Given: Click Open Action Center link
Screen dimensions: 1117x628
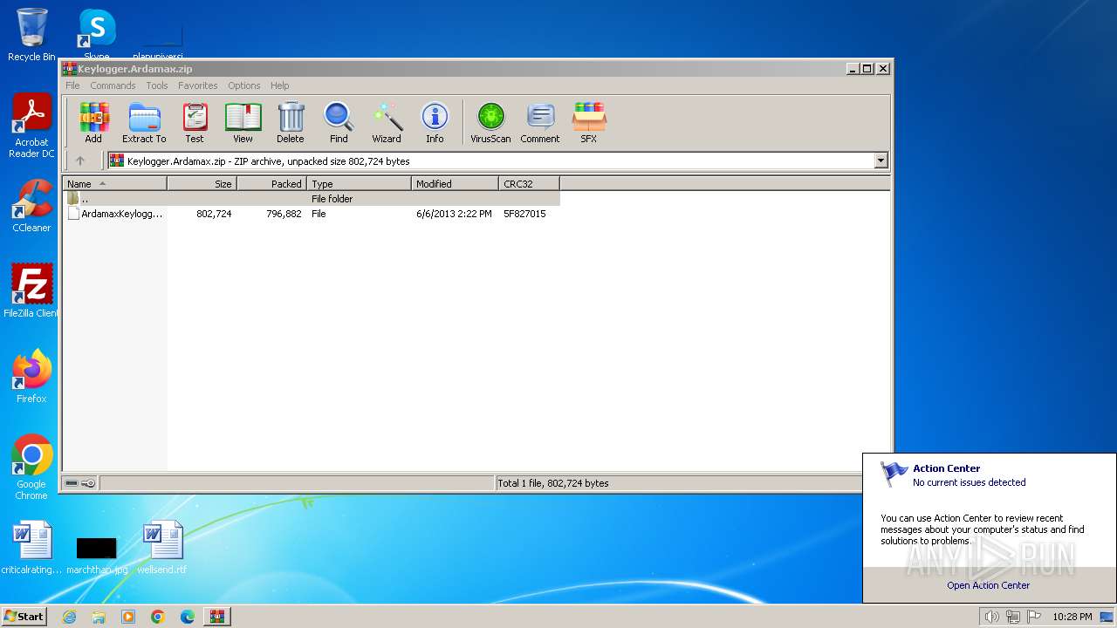Looking at the screenshot, I should [x=989, y=585].
